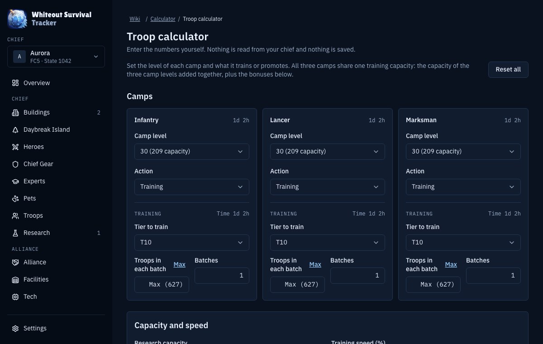Click the Wiki breadcrumb link

[x=135, y=19]
